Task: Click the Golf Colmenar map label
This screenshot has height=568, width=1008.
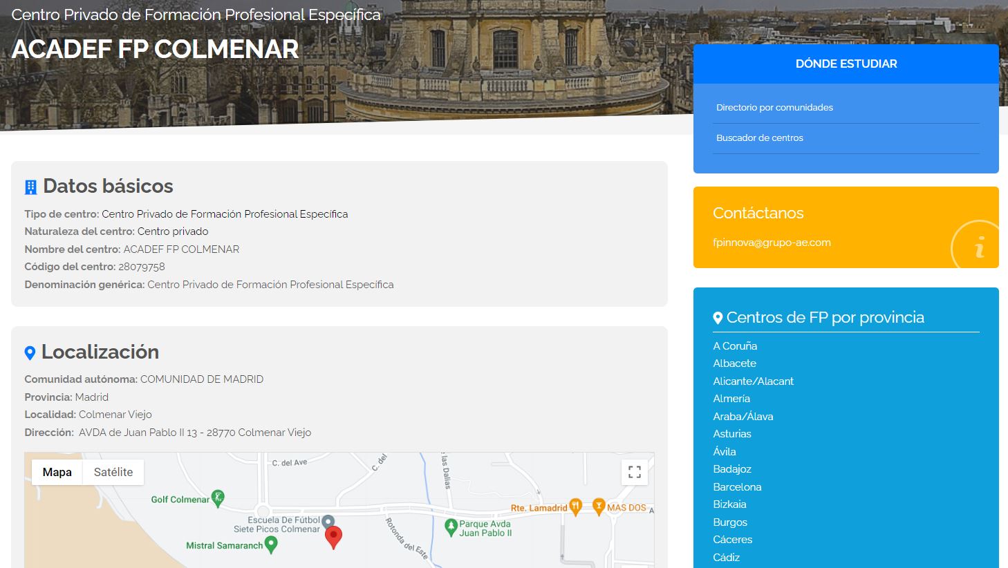Action: [x=180, y=499]
